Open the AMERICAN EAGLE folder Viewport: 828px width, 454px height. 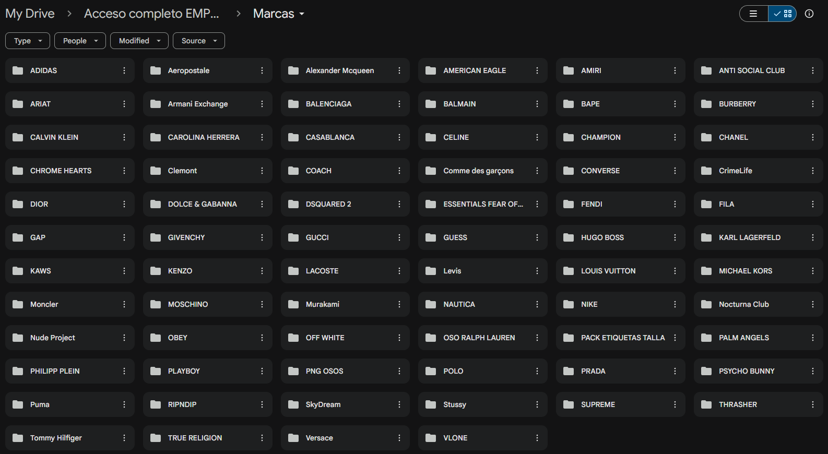click(x=483, y=70)
